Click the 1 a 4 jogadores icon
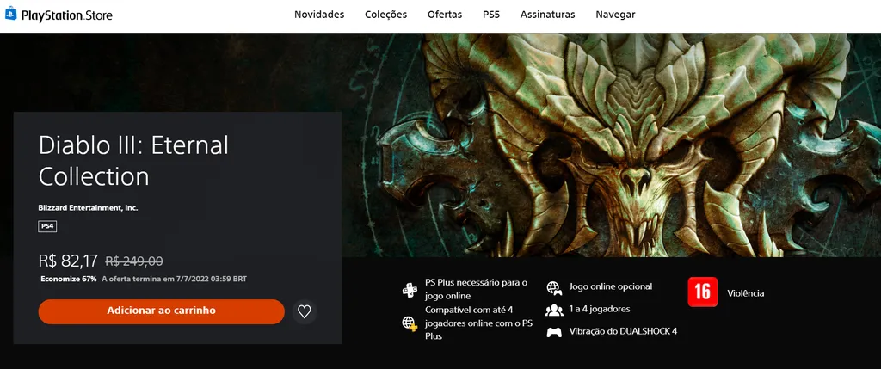The width and height of the screenshot is (881, 369). coord(554,310)
